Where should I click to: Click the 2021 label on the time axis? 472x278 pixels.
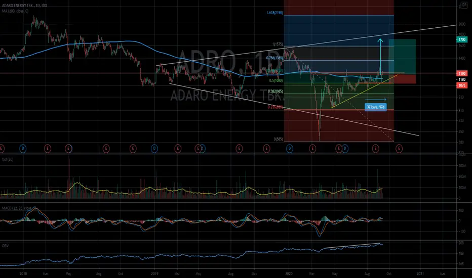(x=420, y=274)
